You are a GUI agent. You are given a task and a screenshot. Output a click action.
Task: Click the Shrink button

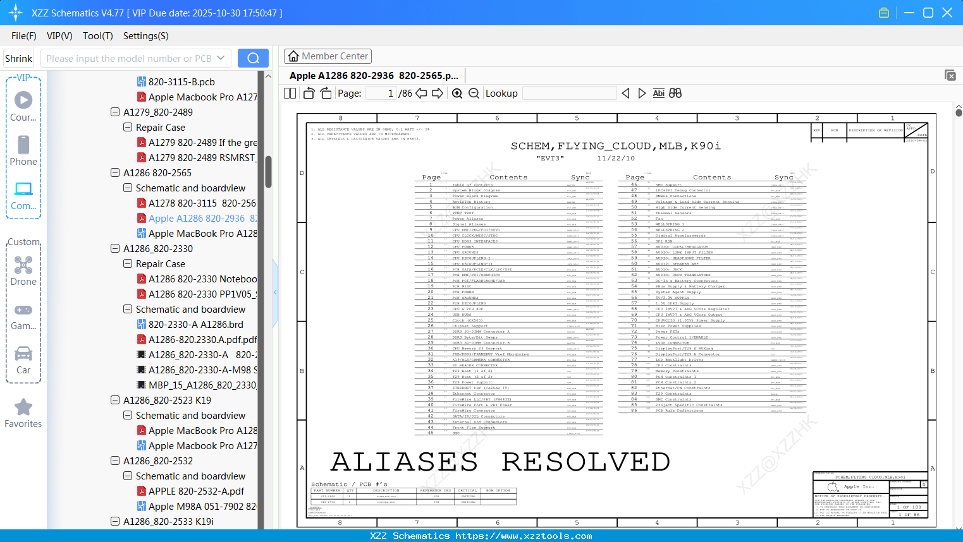(x=18, y=58)
